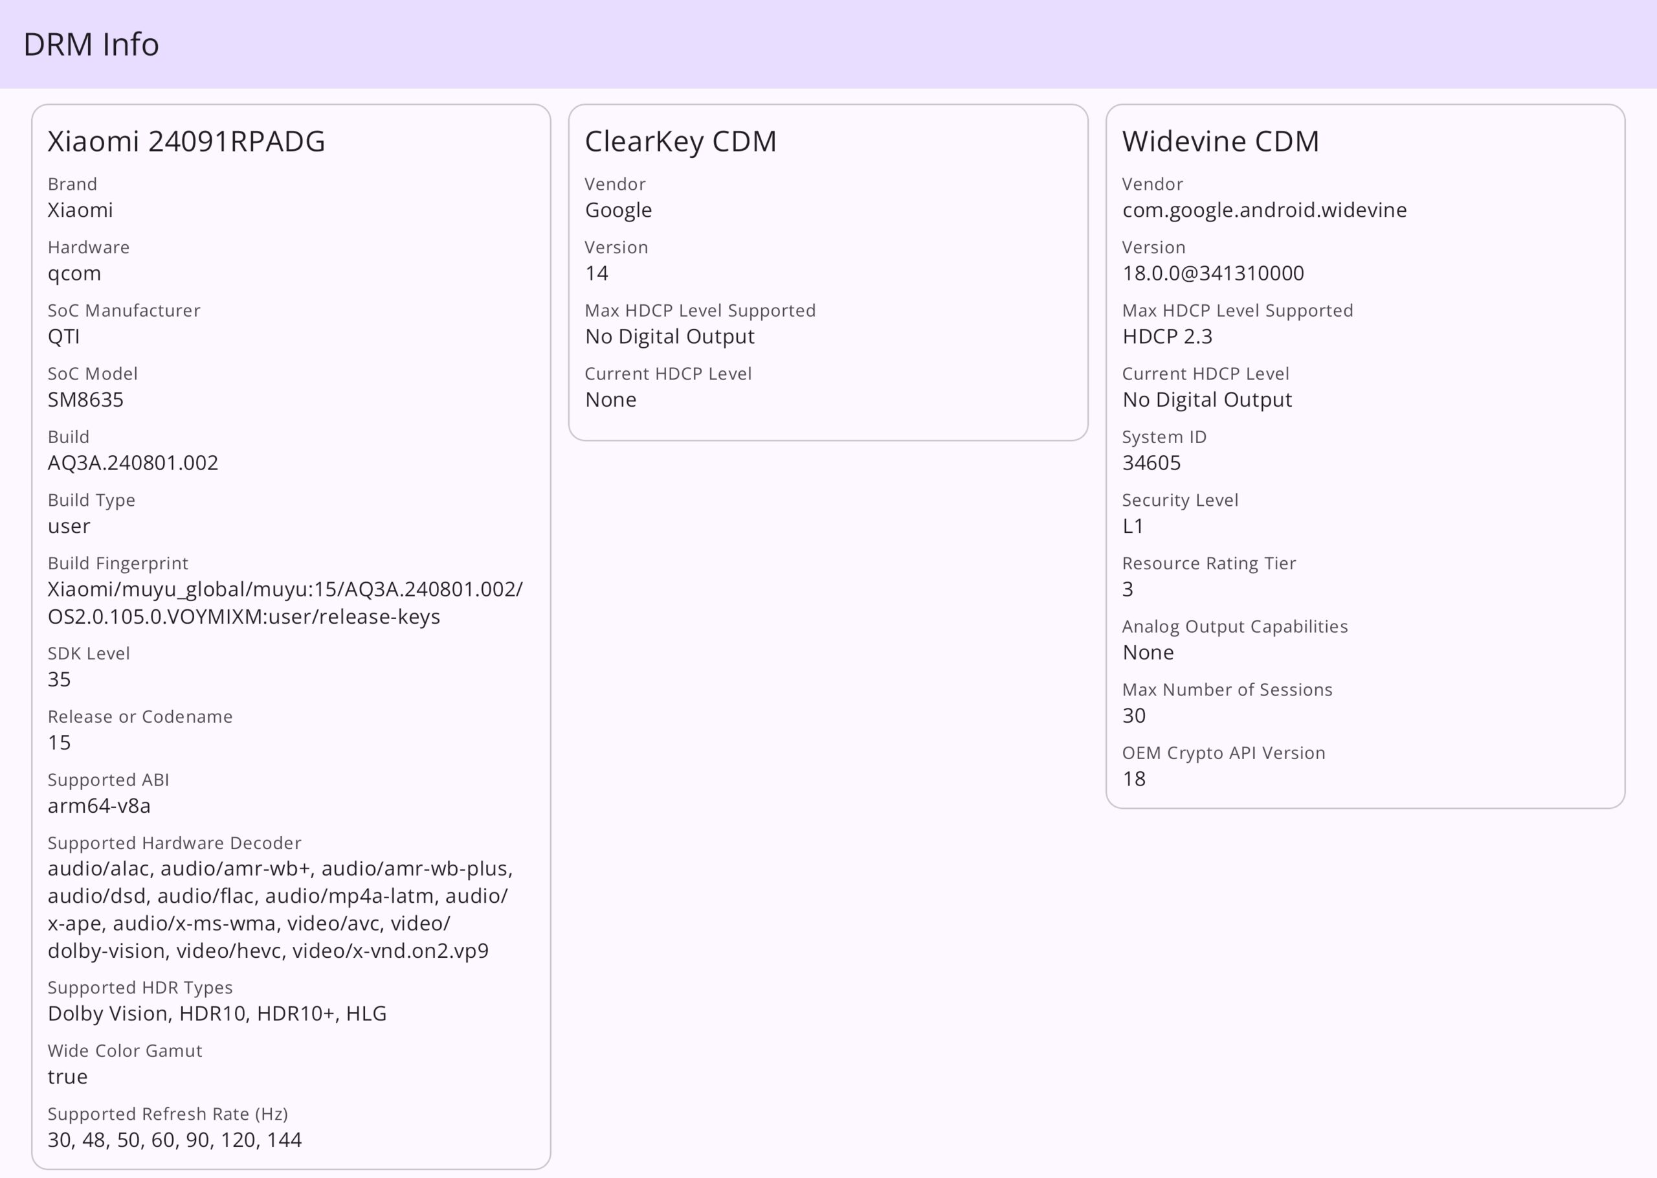Click the Build Fingerprint label

click(x=117, y=564)
